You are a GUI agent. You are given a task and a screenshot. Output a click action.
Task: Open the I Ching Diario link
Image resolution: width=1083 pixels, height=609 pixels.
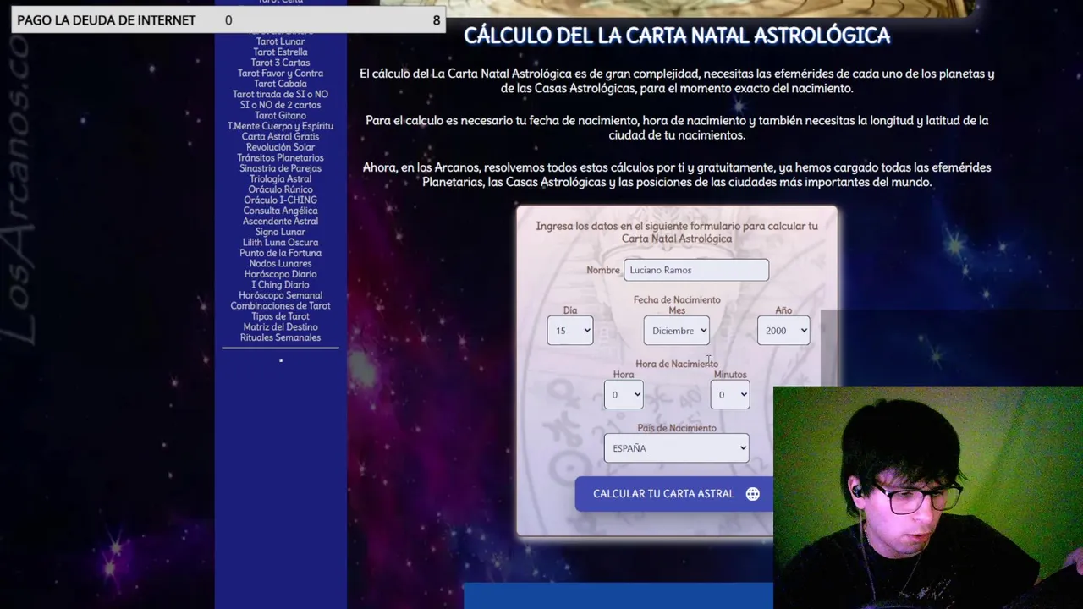tap(280, 284)
